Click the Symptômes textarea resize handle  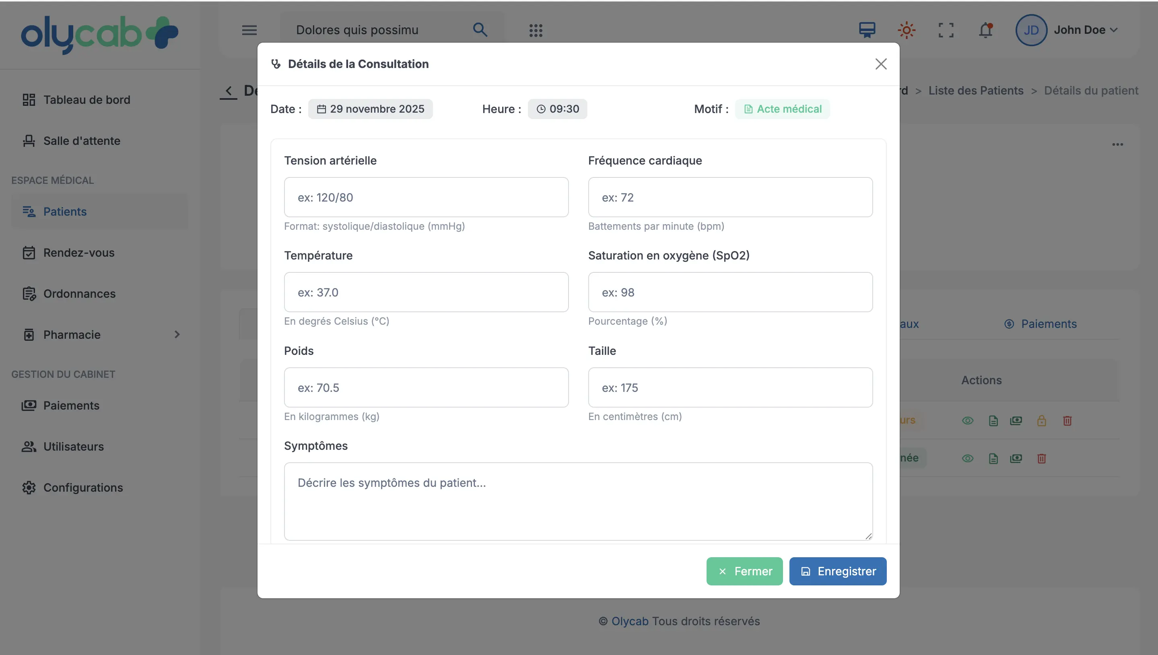(x=868, y=536)
